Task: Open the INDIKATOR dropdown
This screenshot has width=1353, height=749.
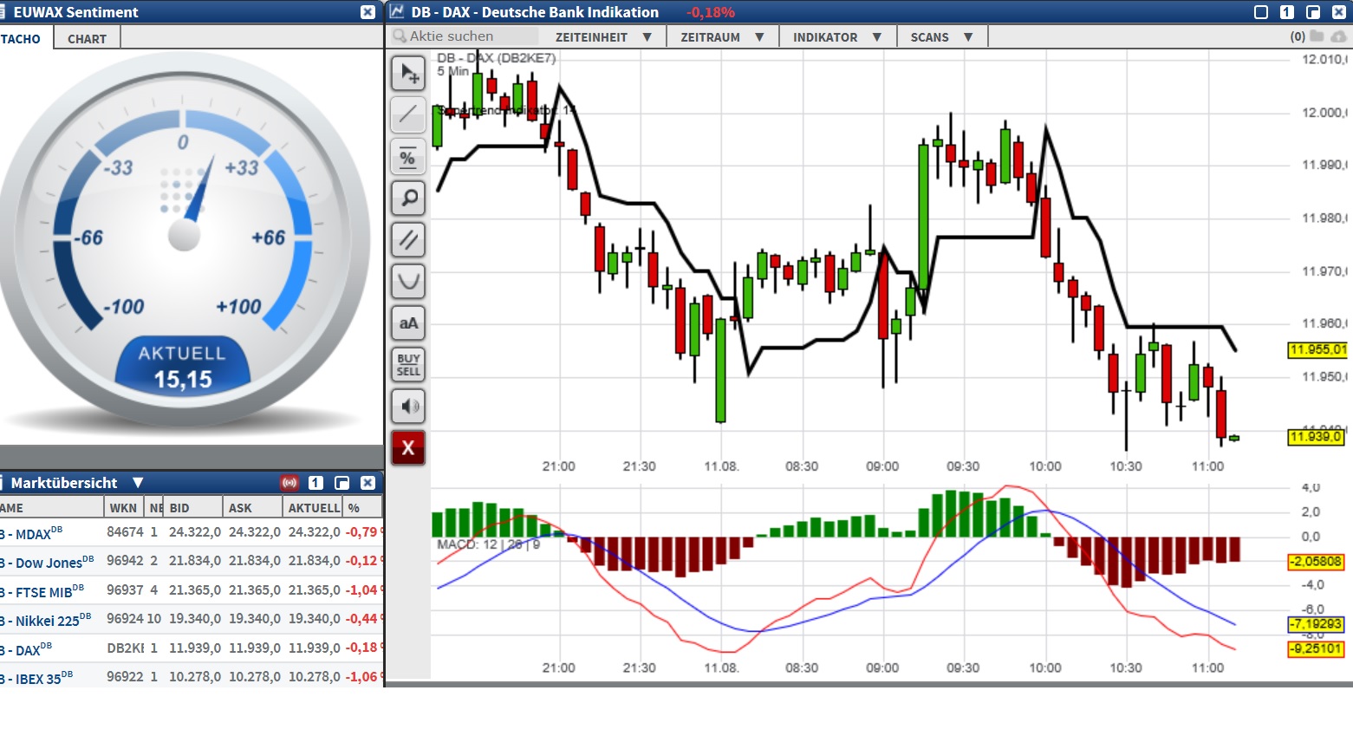Action: [x=835, y=36]
